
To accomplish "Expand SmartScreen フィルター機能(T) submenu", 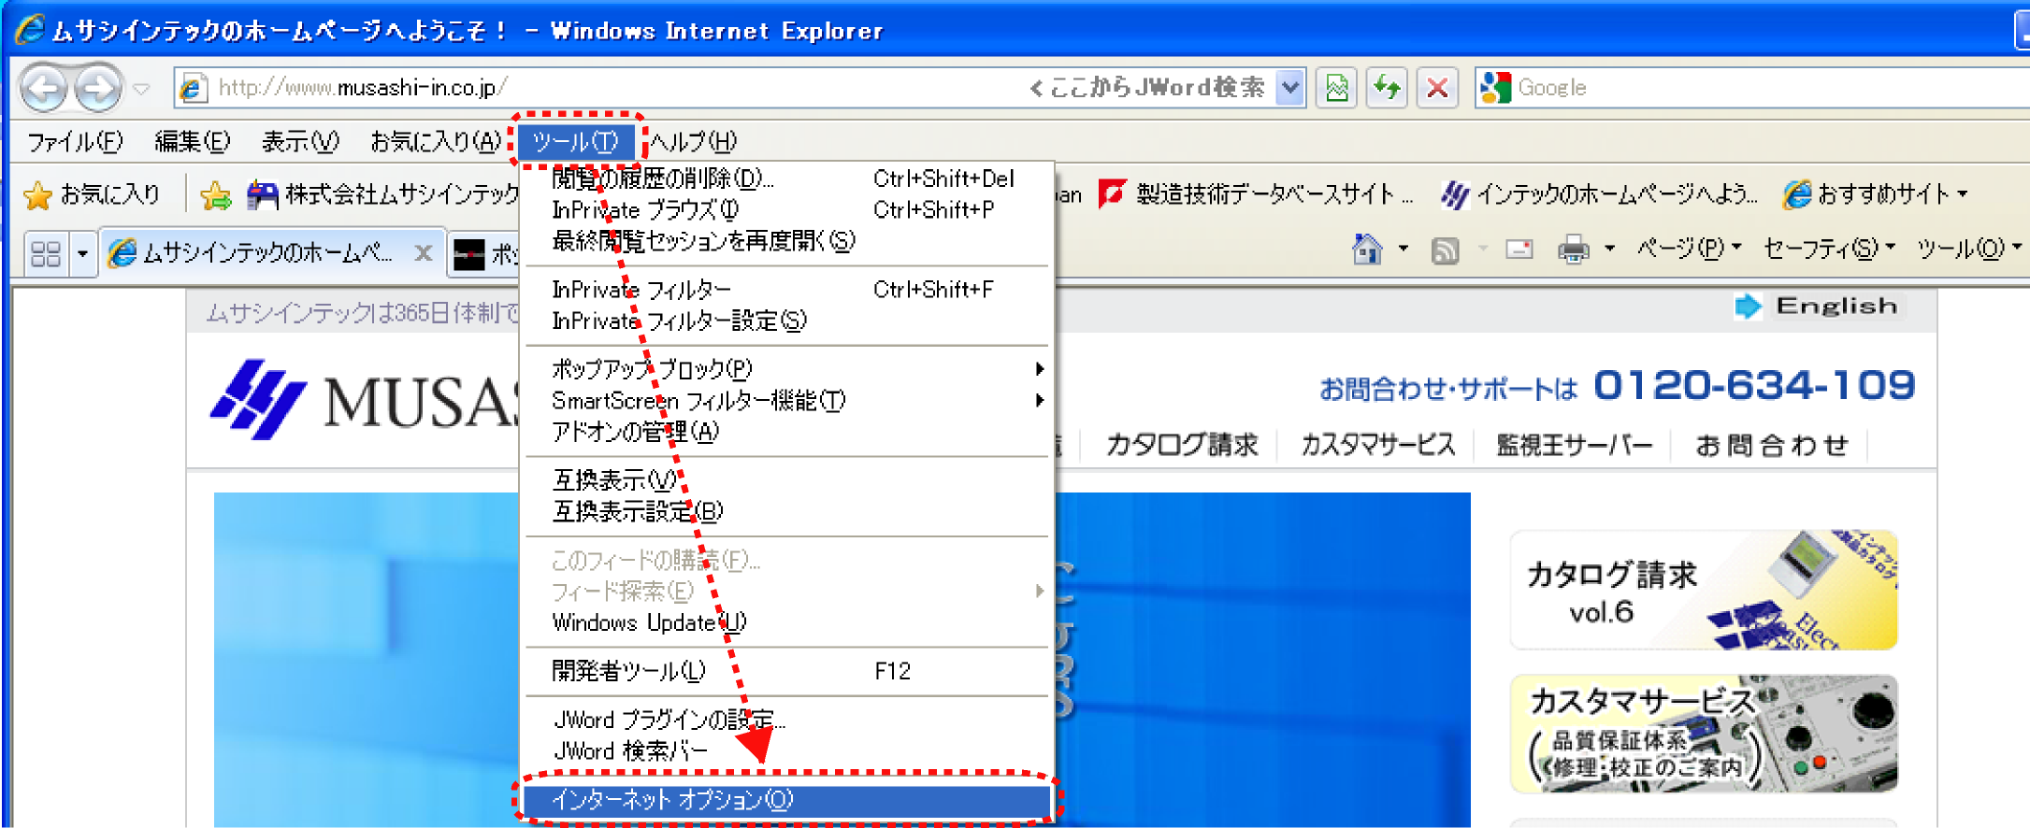I will pyautogui.click(x=787, y=401).
